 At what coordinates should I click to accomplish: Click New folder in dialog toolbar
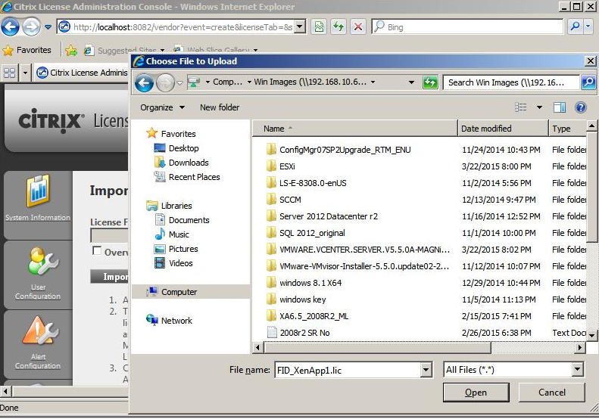[220, 107]
